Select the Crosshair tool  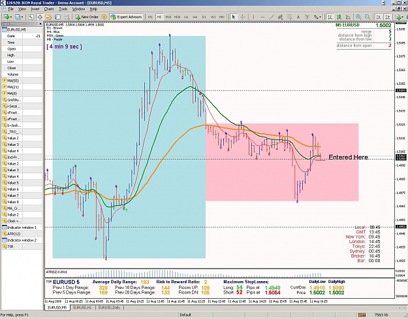[x=242, y=17]
